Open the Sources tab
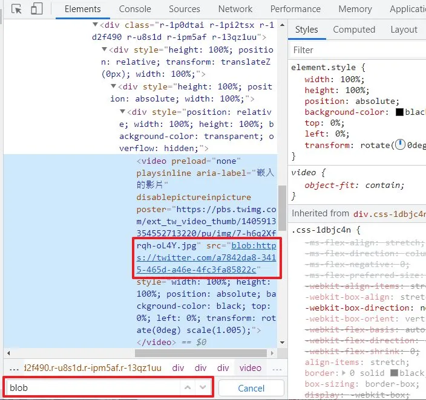 [x=185, y=9]
